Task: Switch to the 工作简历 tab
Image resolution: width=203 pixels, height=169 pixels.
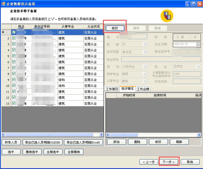Action: click(x=112, y=89)
